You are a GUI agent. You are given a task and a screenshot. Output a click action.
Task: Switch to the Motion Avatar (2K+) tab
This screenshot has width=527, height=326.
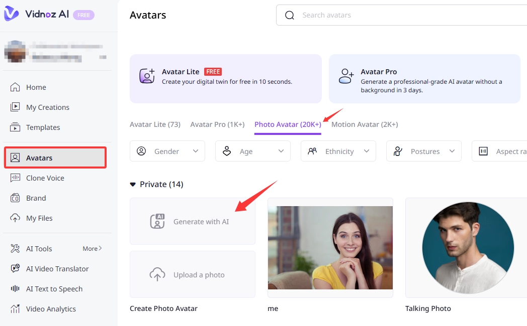pyautogui.click(x=365, y=124)
